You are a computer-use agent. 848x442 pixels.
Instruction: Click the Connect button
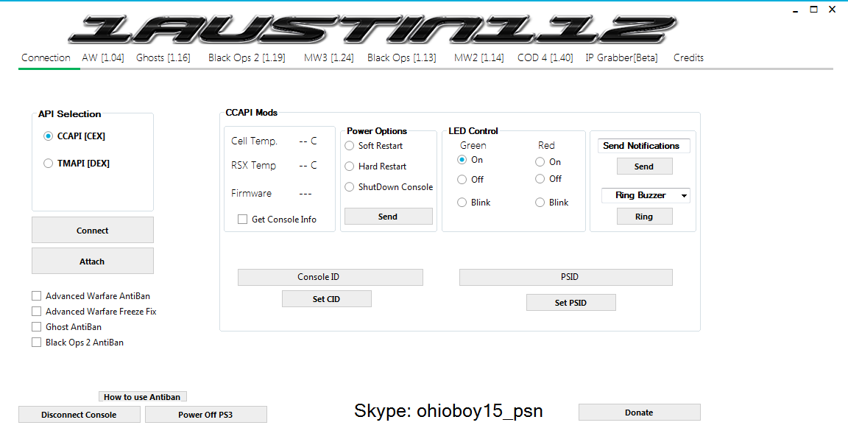(93, 231)
